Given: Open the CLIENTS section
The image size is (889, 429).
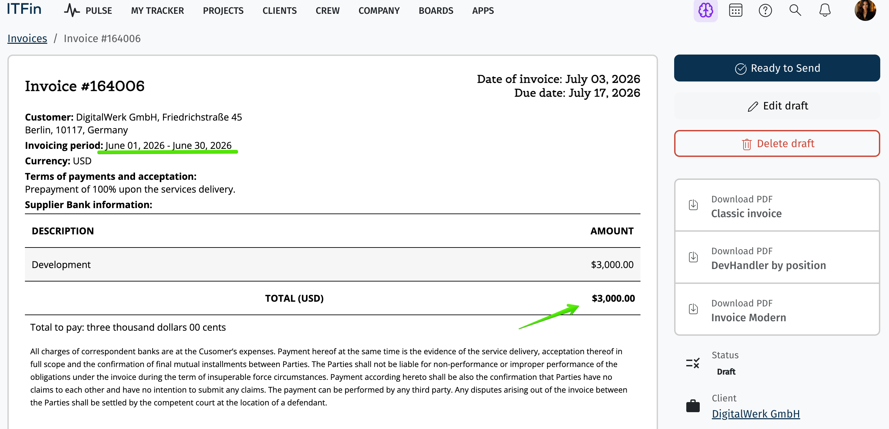Looking at the screenshot, I should [279, 11].
